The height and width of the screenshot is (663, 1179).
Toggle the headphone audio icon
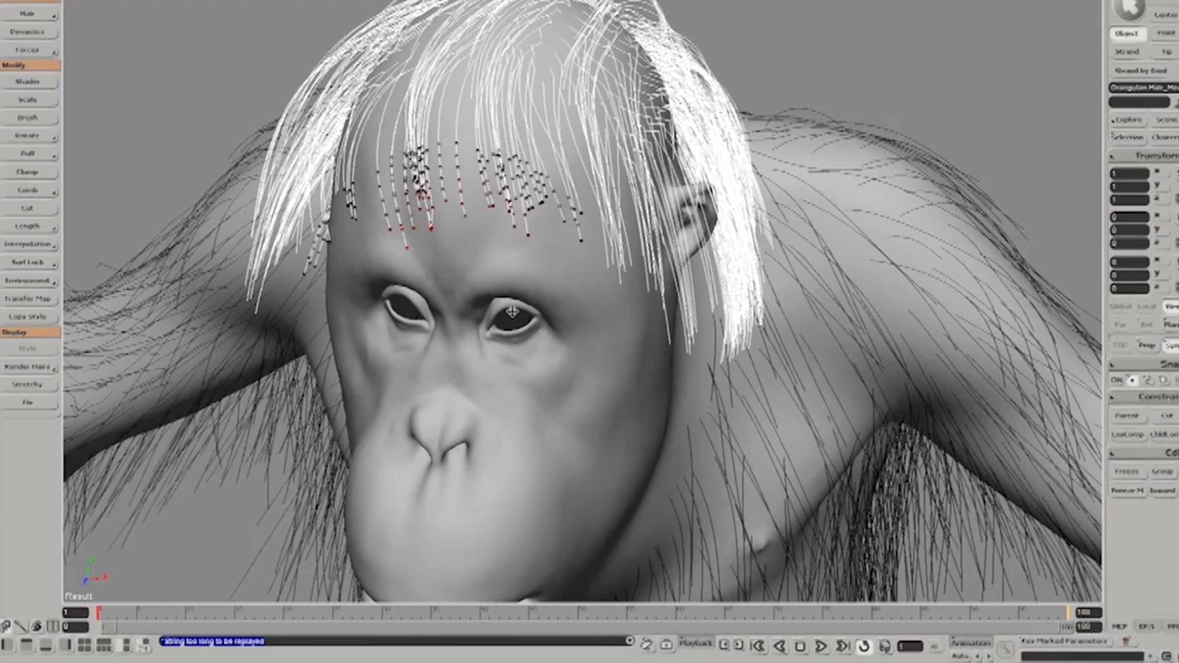click(x=885, y=646)
